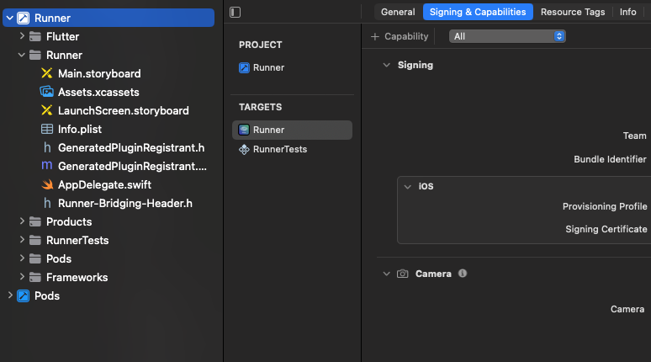The height and width of the screenshot is (362, 651).
Task: Open Info.plist from the navigator
Action: (80, 130)
